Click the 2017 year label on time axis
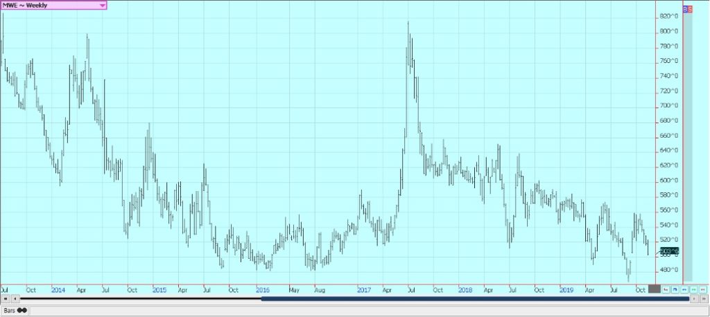This screenshot has height=317, width=710. (364, 289)
